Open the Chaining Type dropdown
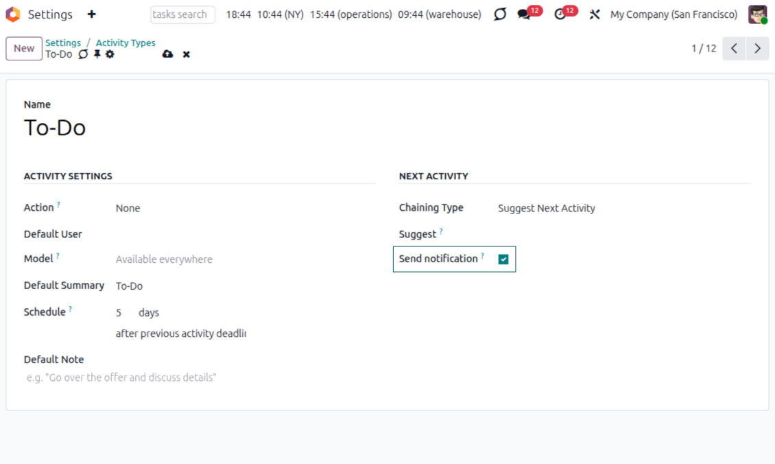775x464 pixels. (x=547, y=208)
